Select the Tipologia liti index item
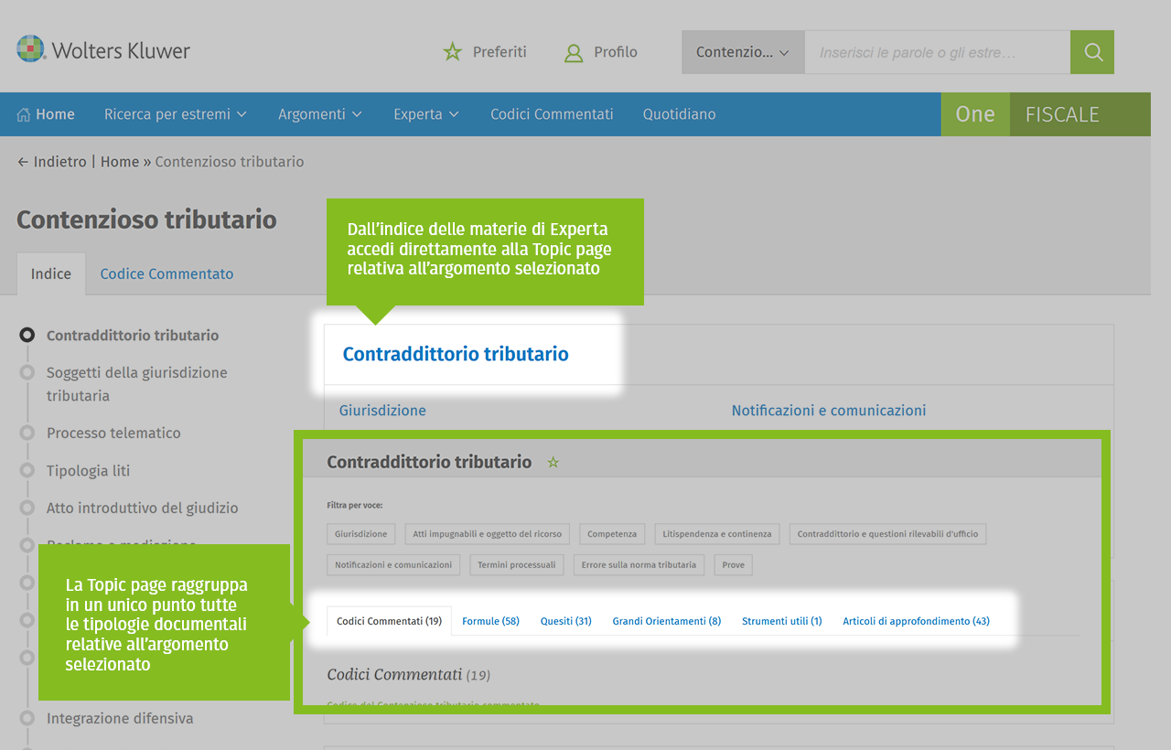 click(x=88, y=470)
